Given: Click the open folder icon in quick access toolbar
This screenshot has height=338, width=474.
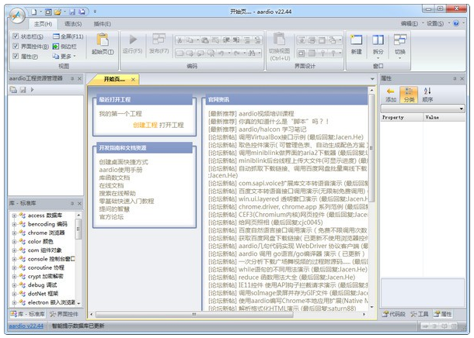Looking at the screenshot, I should [58, 12].
